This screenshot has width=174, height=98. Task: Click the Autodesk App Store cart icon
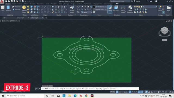point(148,1)
